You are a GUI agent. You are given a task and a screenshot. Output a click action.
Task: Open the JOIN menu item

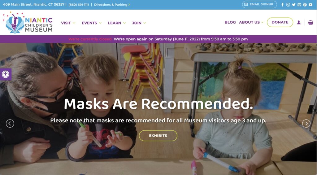(139, 23)
